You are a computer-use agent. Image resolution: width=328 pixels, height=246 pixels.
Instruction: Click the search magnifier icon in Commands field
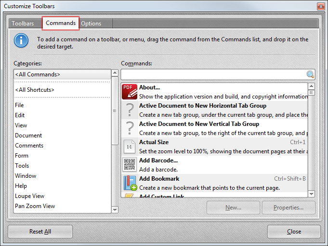click(x=310, y=74)
